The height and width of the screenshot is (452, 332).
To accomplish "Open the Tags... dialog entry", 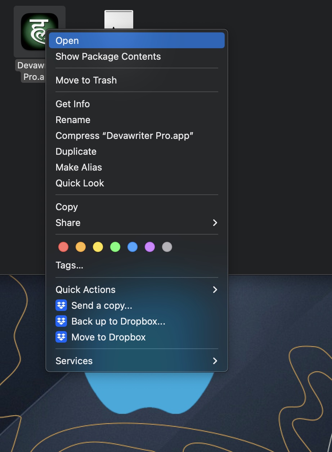I will [137, 265].
